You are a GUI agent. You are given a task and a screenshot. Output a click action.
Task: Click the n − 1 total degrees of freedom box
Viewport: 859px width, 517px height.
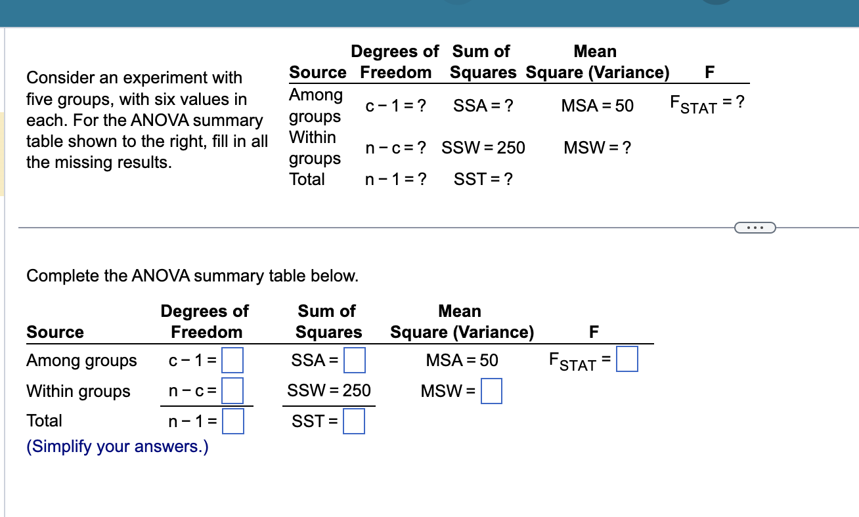tap(233, 421)
